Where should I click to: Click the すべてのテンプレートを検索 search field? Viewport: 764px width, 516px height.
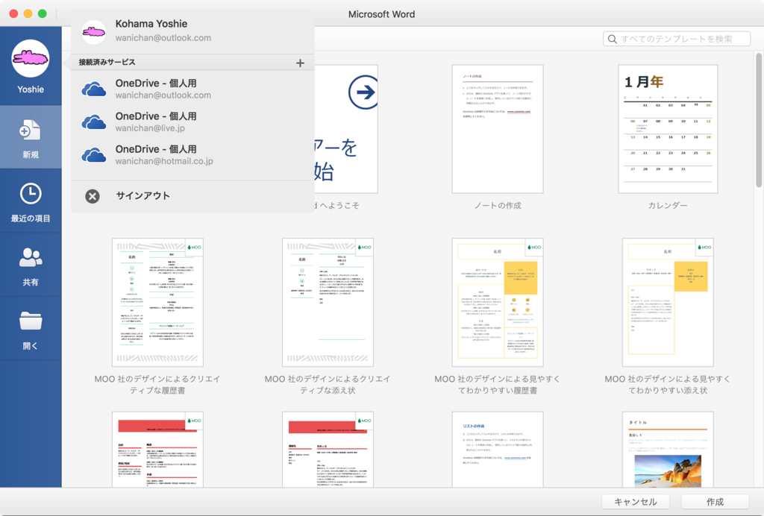click(676, 39)
